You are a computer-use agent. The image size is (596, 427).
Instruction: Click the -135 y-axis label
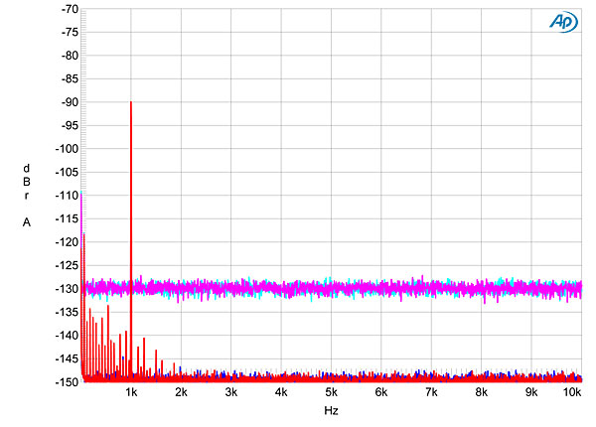pos(67,312)
